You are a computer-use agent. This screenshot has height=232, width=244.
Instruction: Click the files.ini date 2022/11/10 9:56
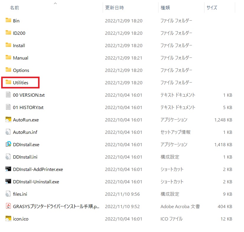[x=122, y=194]
